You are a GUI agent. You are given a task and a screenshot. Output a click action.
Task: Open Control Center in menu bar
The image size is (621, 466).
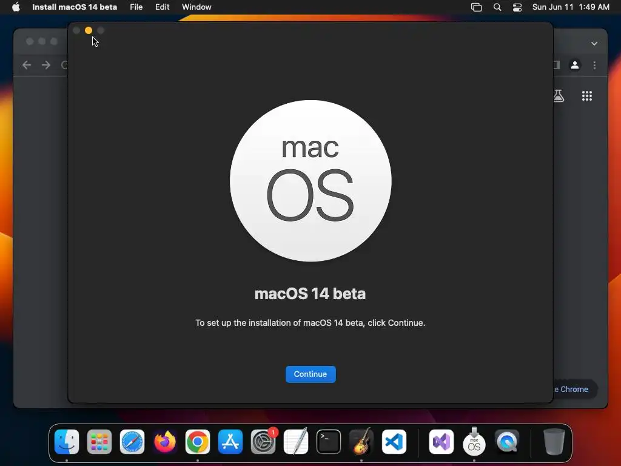(x=517, y=7)
